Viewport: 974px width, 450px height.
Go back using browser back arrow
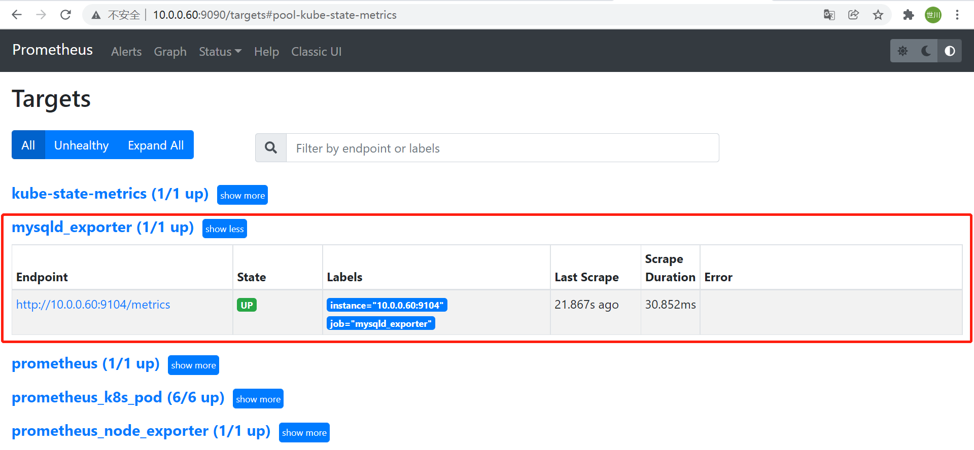(x=17, y=15)
